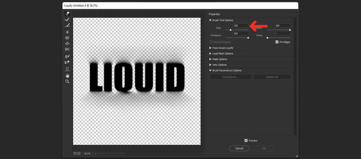Expand the Load Mesh Options section

210,54
